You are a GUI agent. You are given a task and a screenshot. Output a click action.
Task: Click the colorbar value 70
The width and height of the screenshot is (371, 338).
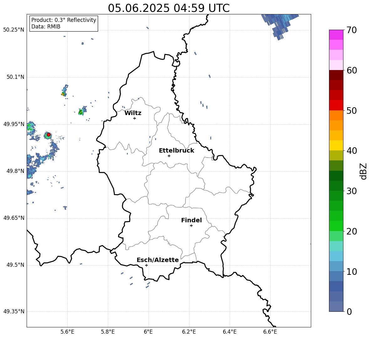point(352,30)
